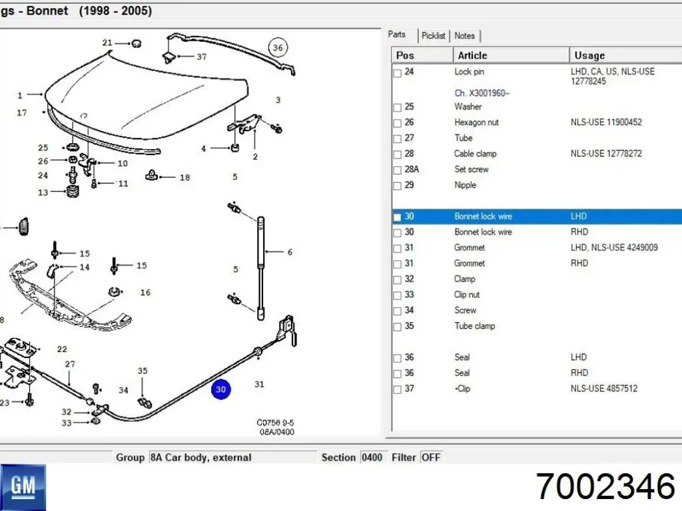682x511 pixels.
Task: Check the box for 36 Seal LHD
Action: [397, 358]
